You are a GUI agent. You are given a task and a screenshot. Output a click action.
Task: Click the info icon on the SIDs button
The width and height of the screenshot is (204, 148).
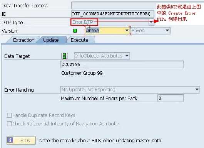pos(10,140)
